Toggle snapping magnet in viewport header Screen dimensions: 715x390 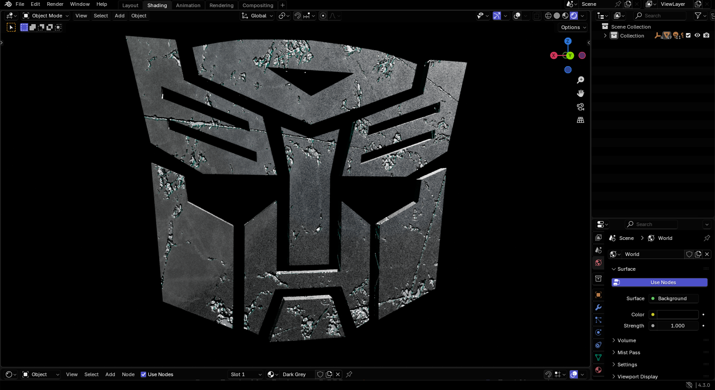pyautogui.click(x=298, y=16)
